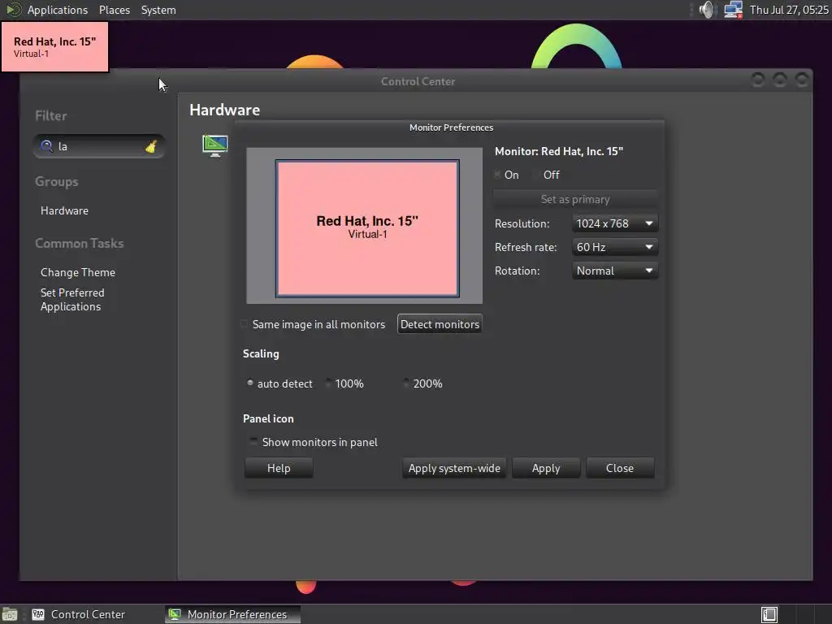Click the search magnifier icon in Filter
Screen dimensions: 832x624
coord(46,146)
